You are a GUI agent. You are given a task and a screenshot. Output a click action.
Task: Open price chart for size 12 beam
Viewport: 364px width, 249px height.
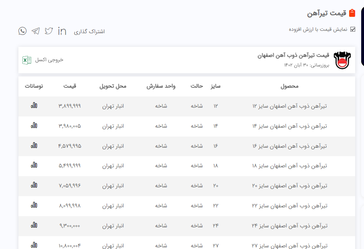[34, 106]
